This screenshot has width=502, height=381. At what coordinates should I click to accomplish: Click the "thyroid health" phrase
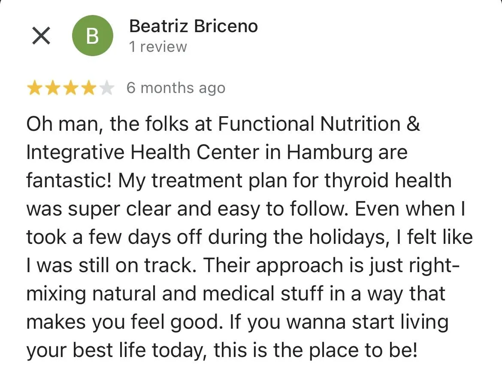(388, 180)
